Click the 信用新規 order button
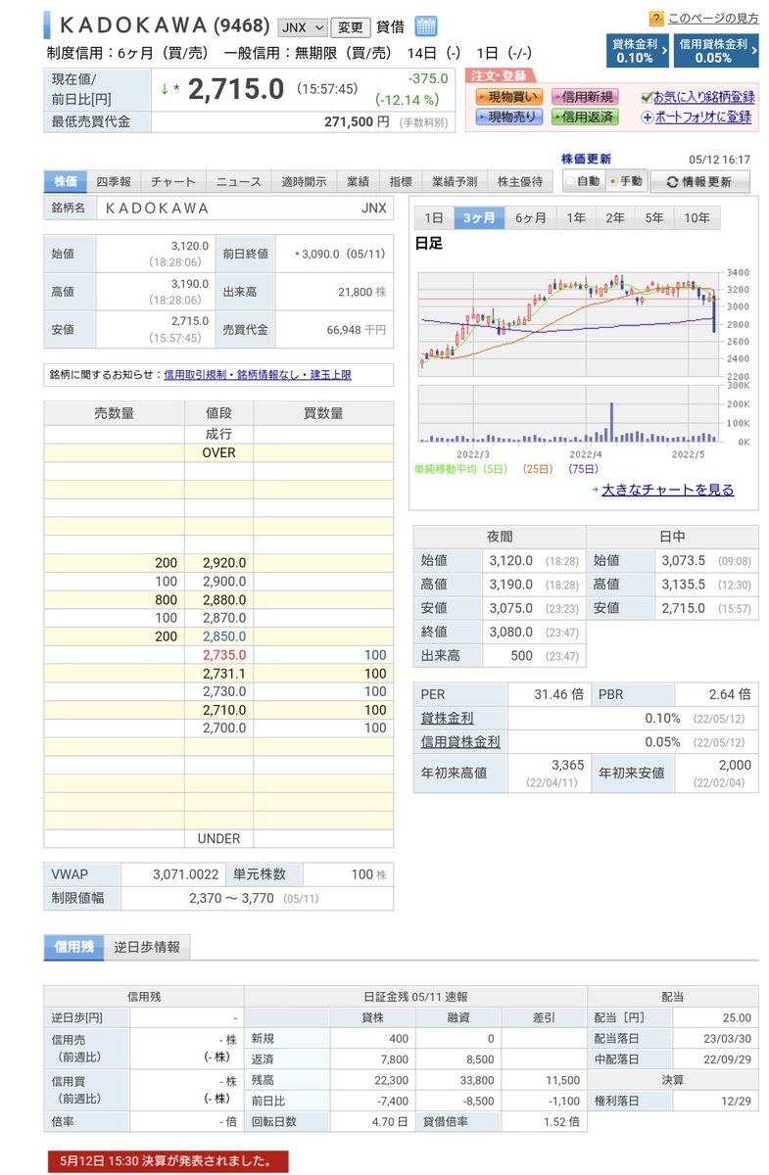This screenshot has height=1175, width=769. point(585,97)
